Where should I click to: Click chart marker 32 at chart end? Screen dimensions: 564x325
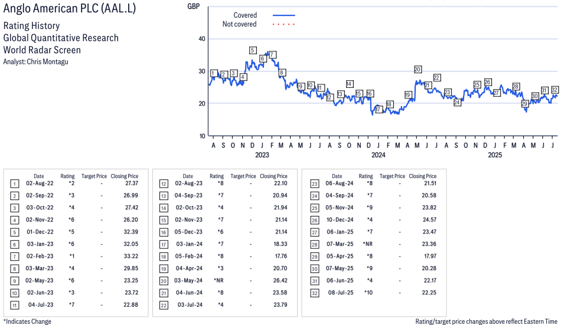[x=555, y=90]
